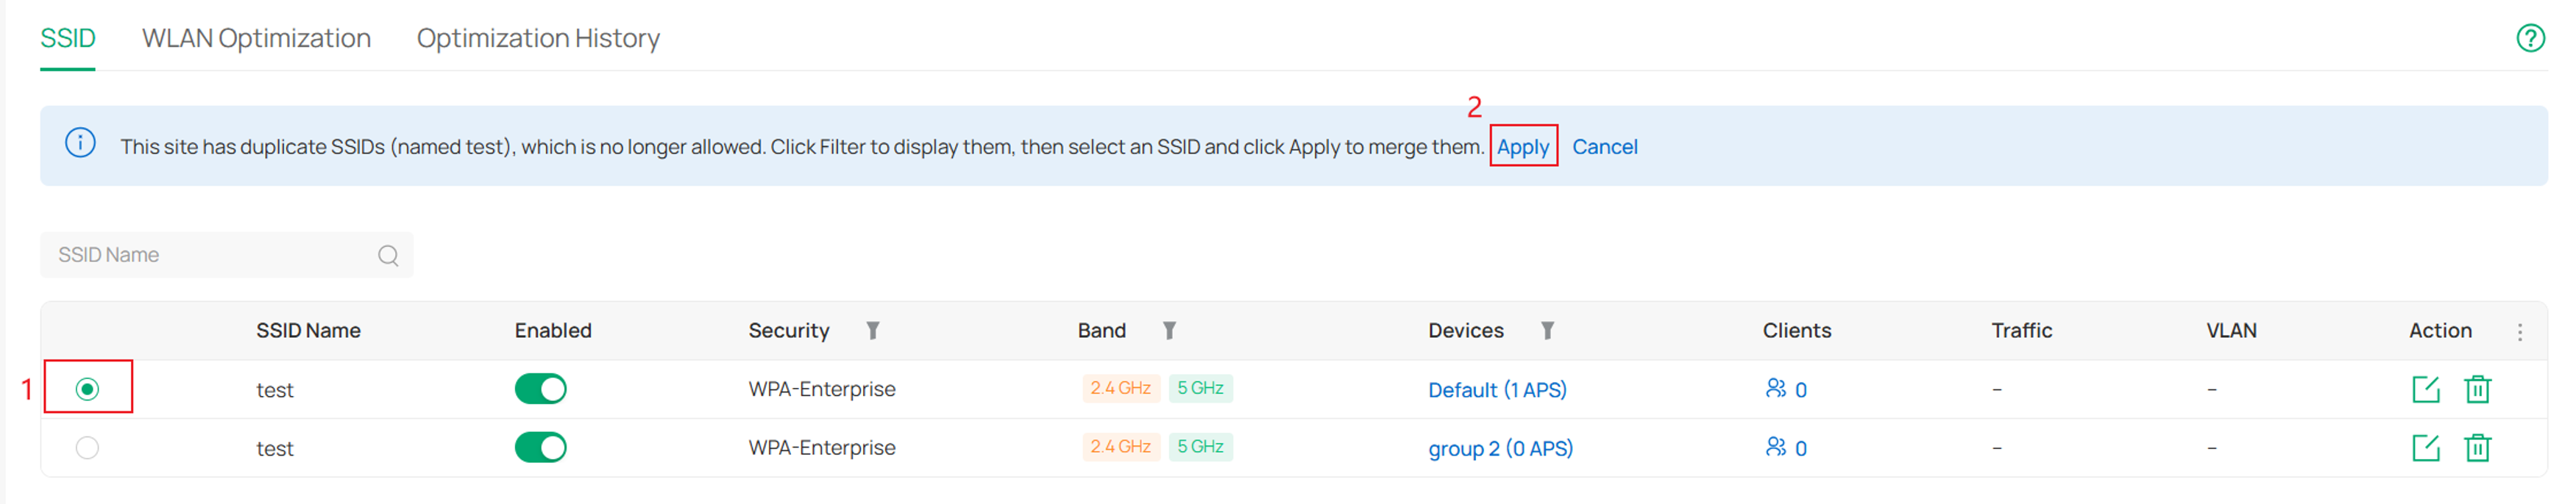This screenshot has width=2576, height=504.
Task: Open the Optimization History tab
Action: [538, 38]
